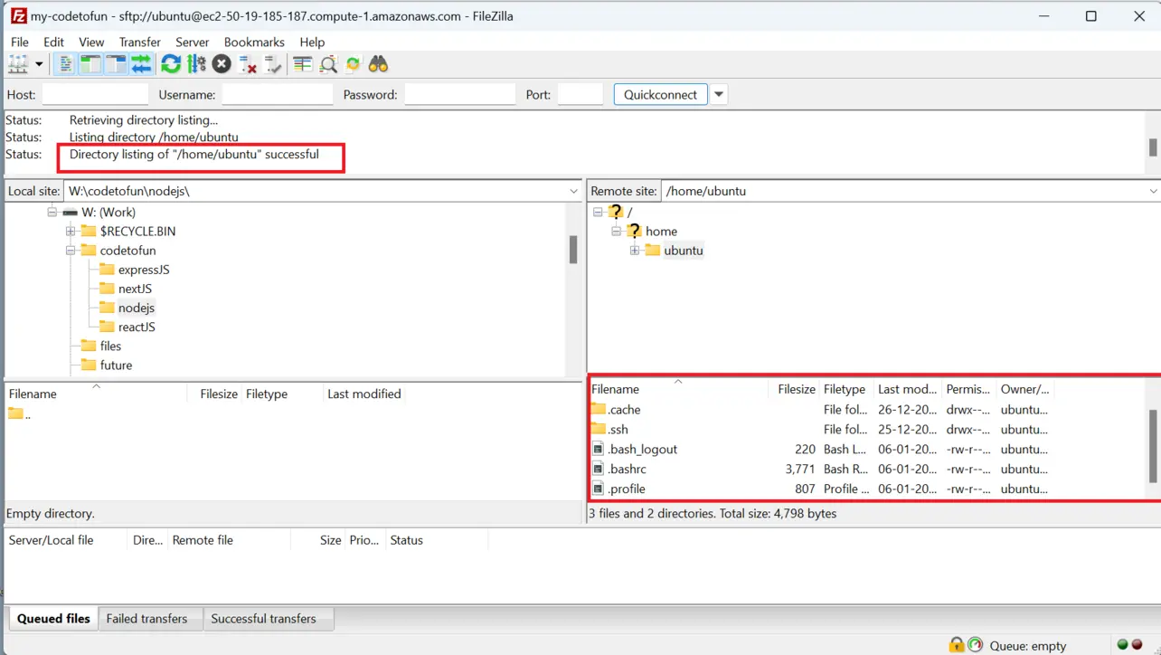Switch to the Queued files tab
This screenshot has height=655, width=1161.
pos(53,619)
